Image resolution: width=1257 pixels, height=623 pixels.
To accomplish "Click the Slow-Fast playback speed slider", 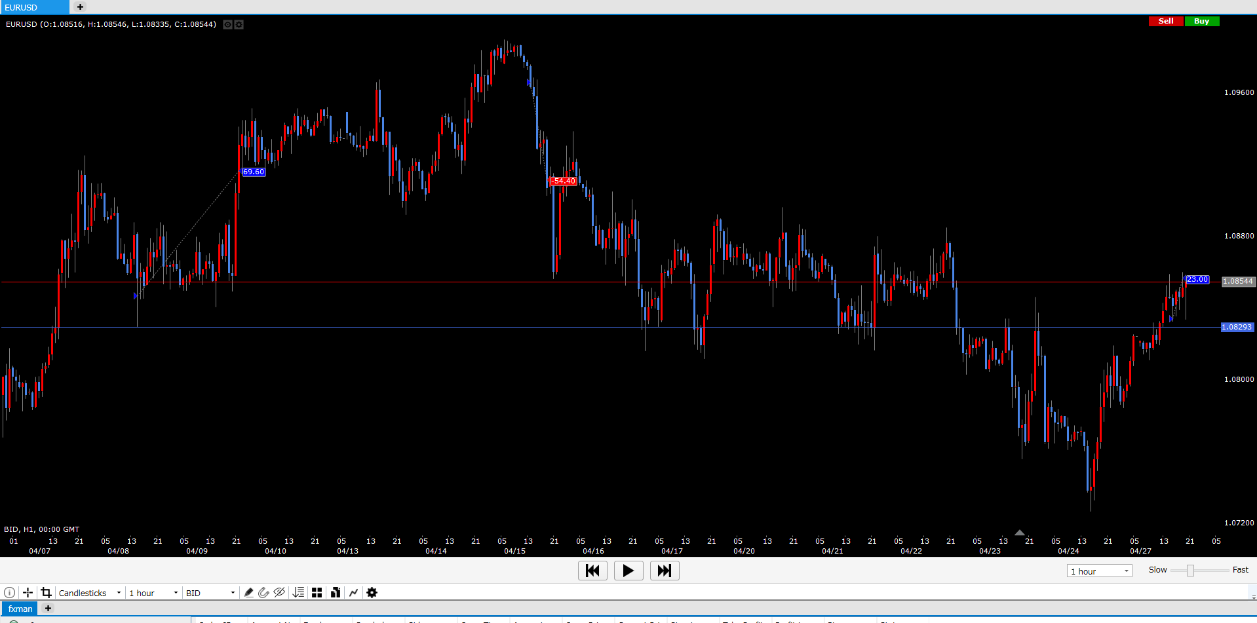I will (x=1190, y=571).
